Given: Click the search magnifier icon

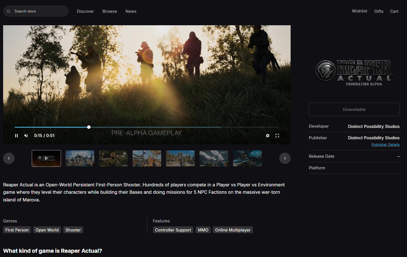Looking at the screenshot, I should coord(9,11).
